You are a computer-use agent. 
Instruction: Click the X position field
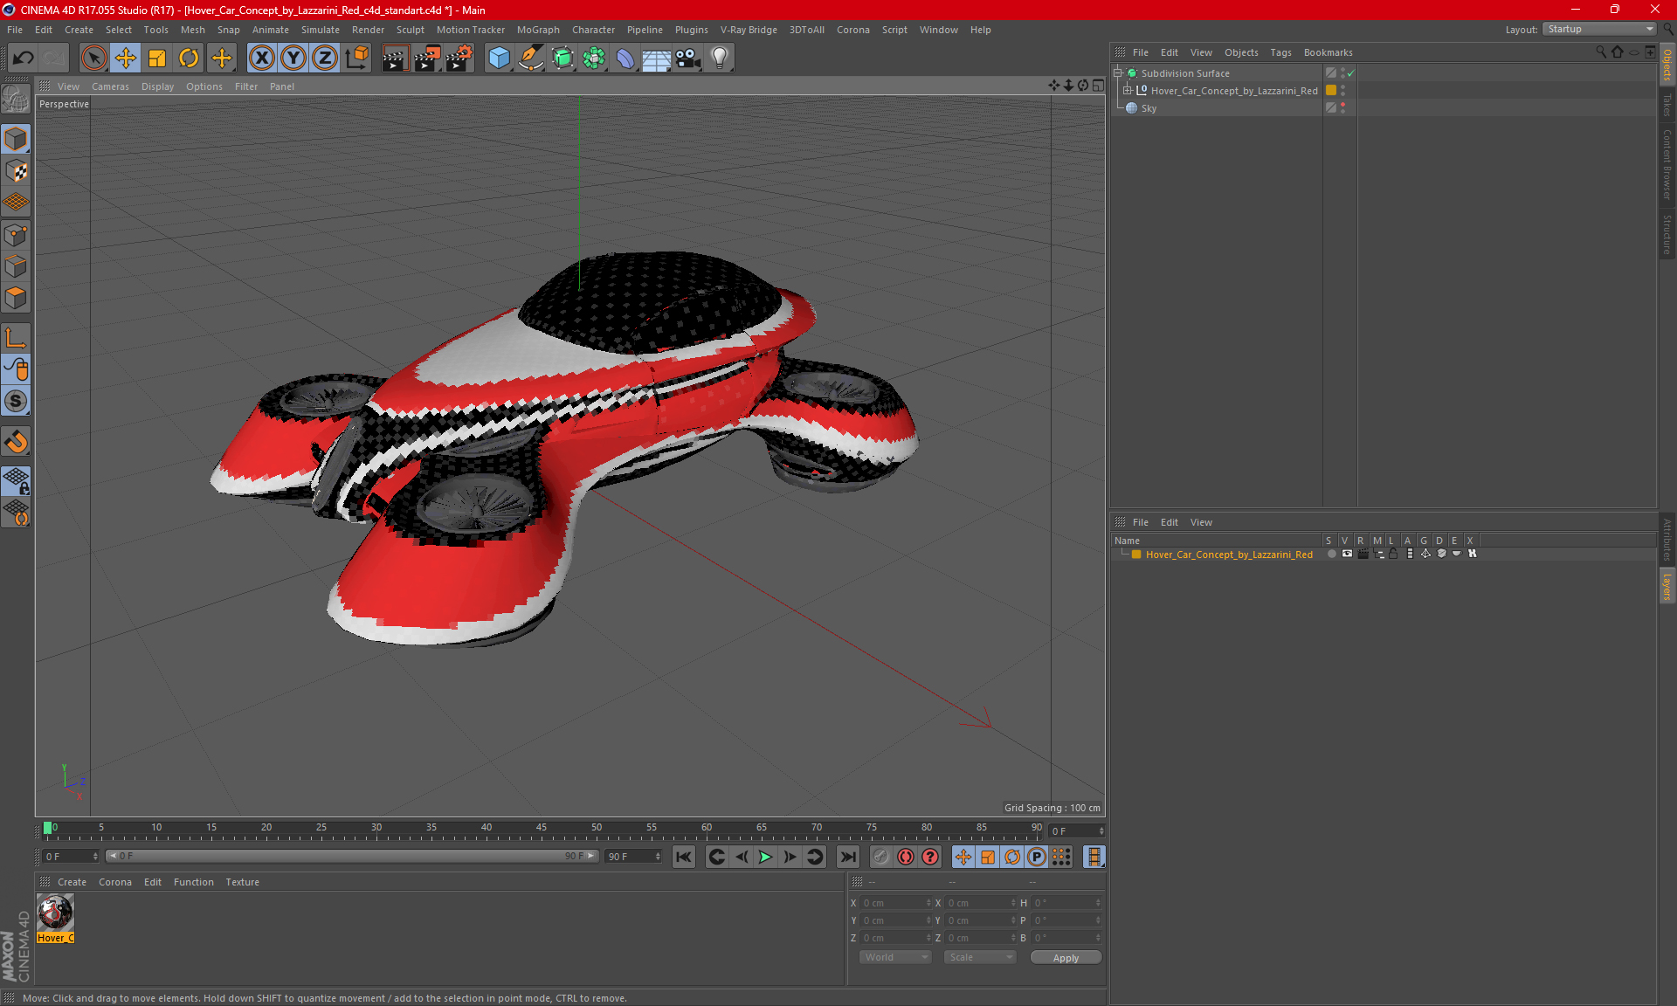click(897, 903)
